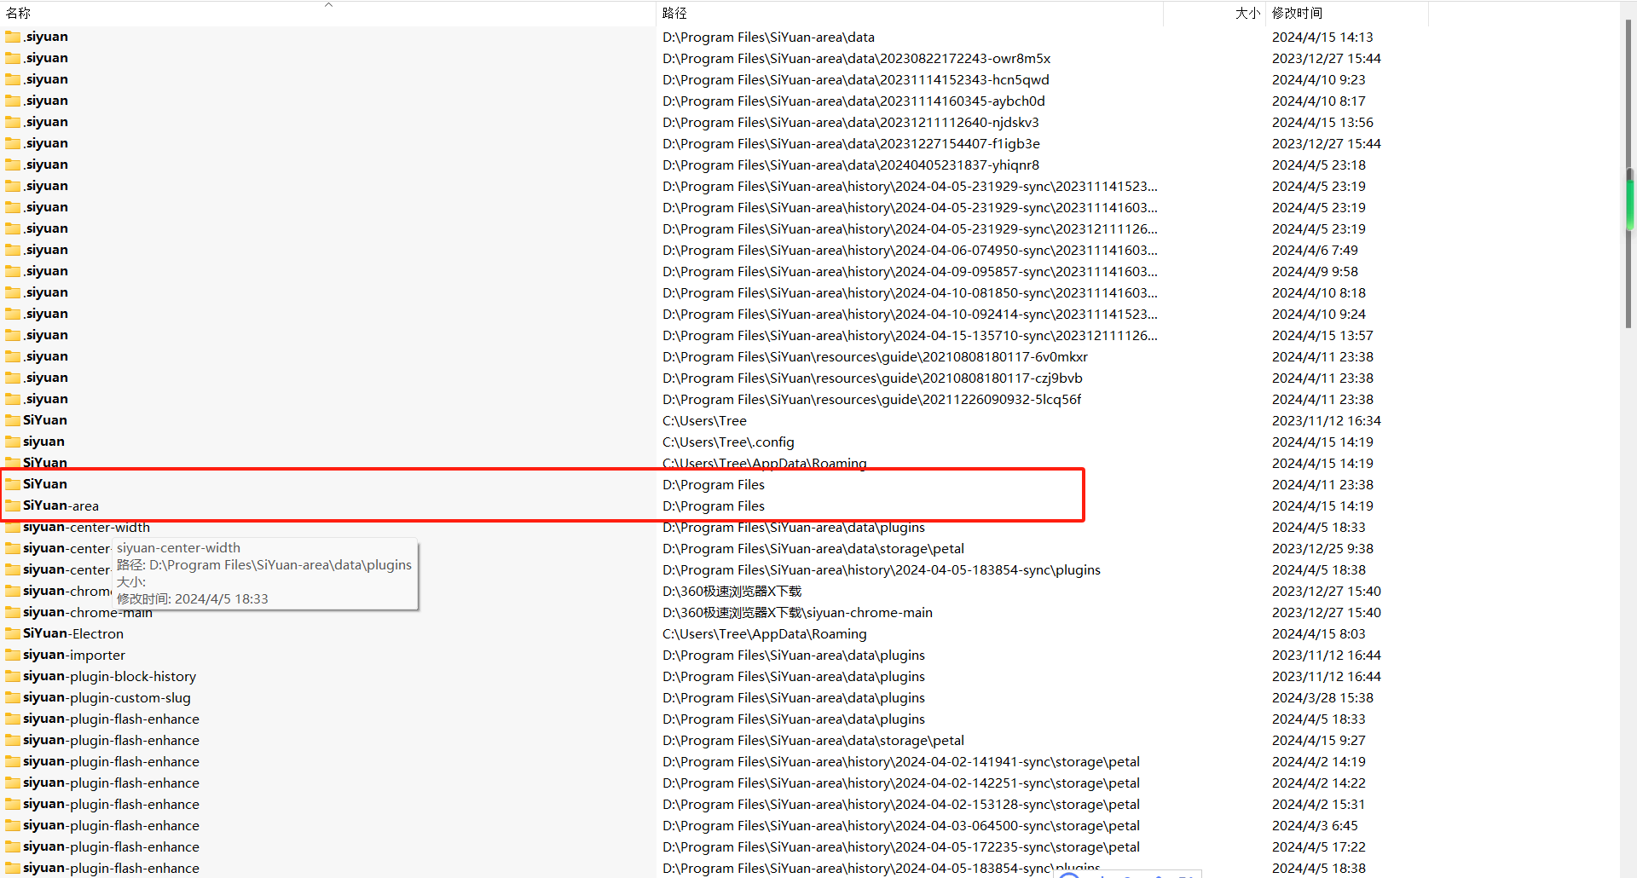Image resolution: width=1637 pixels, height=878 pixels.
Task: Click the folder icon of SiYuan-area
Action: 13,506
